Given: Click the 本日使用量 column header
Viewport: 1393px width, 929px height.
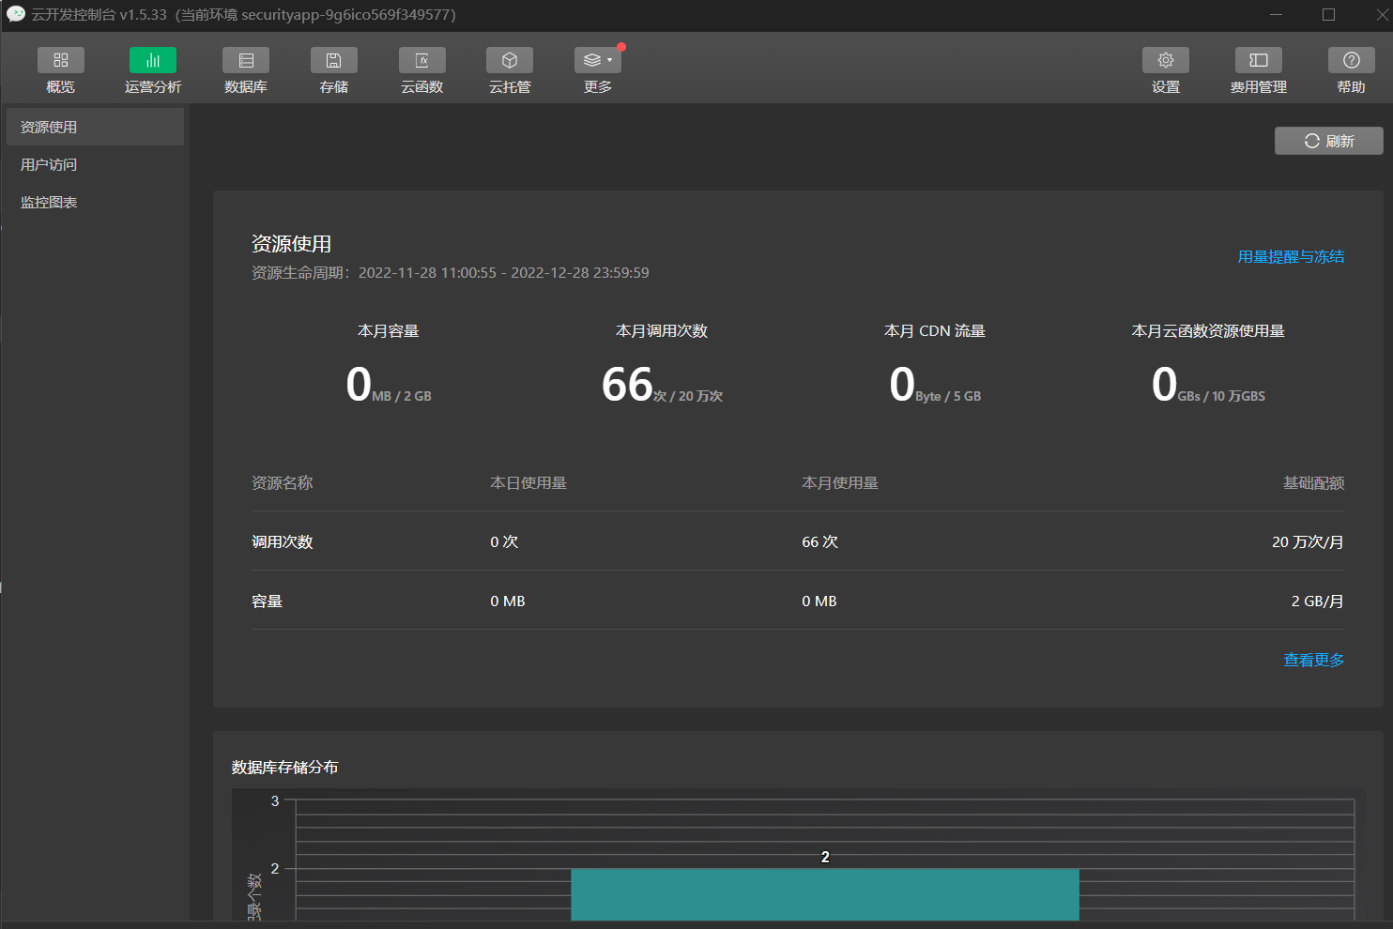Looking at the screenshot, I should coord(528,482).
